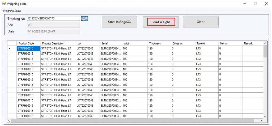Click the Width column header
The height and width of the screenshot is (126, 272).
(135, 43)
